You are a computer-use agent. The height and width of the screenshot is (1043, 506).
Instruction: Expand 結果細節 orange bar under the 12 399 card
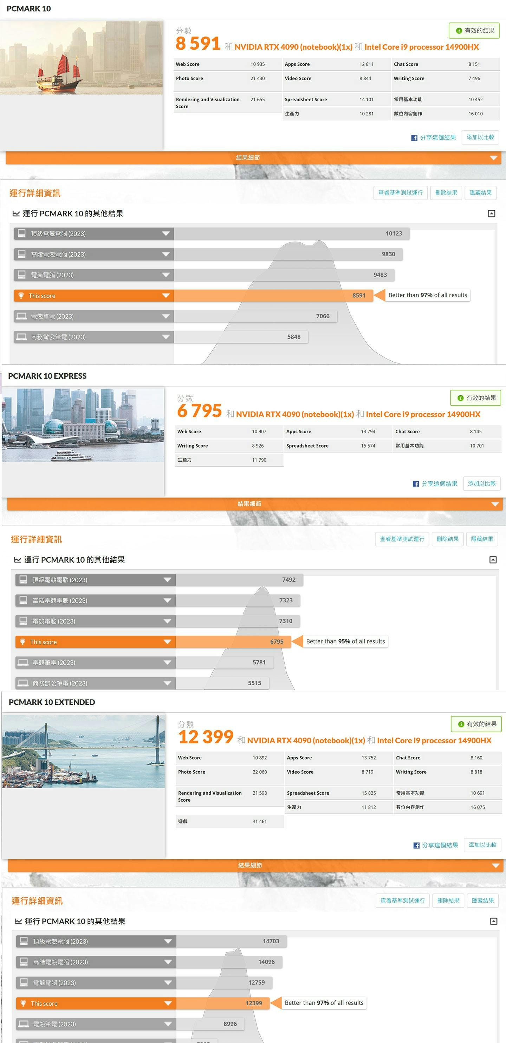[x=255, y=865]
